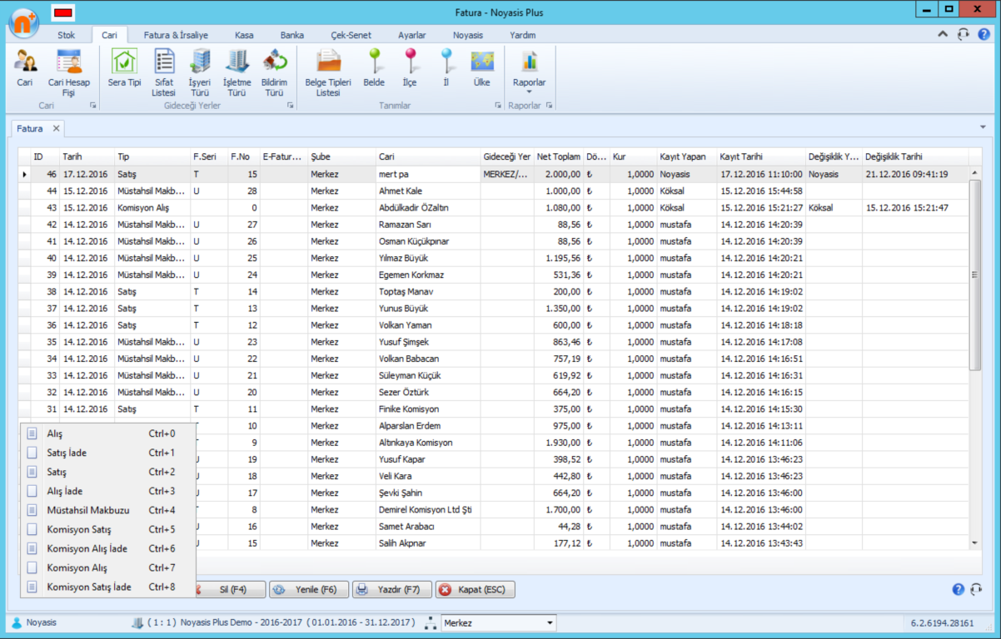Screen dimensions: 1001x639
Task: Click the Yazdır (F7) print button
Action: (391, 589)
